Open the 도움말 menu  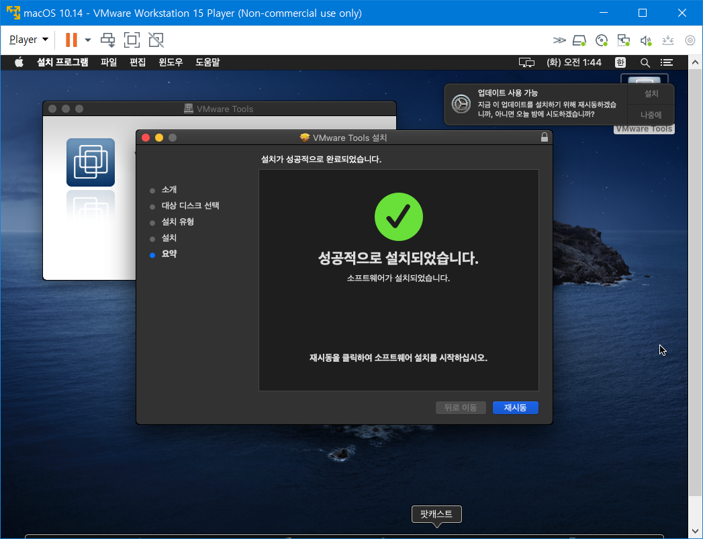207,62
